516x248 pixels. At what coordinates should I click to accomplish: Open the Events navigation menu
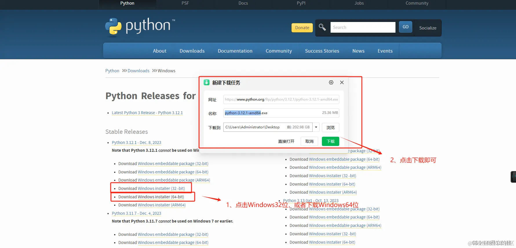coord(385,51)
